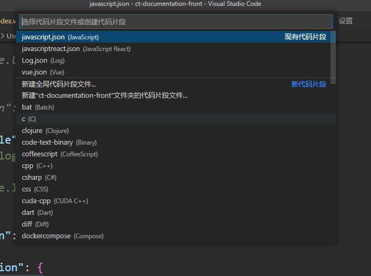Open the 设置 editor tab
The image size is (371, 276).
coord(346,21)
